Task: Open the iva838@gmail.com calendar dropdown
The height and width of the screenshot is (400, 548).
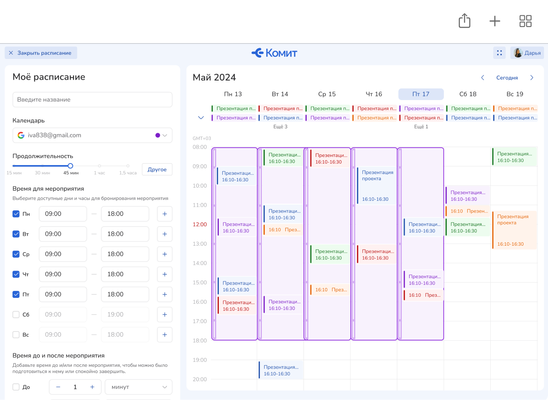Action: pos(92,135)
